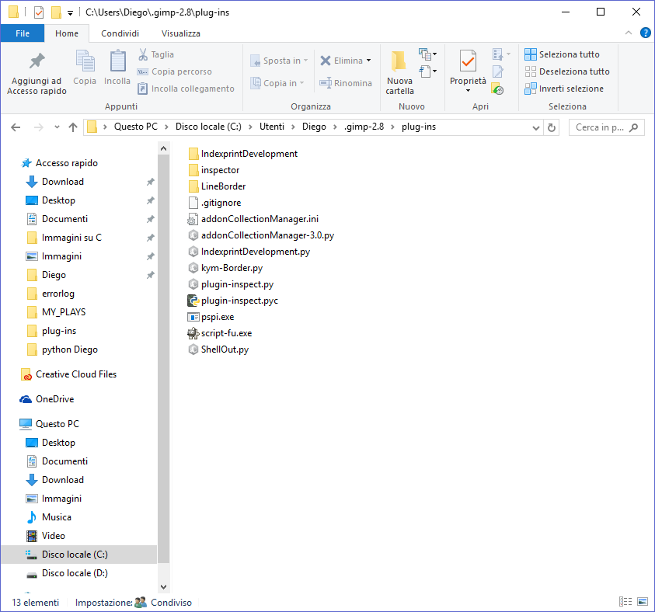The image size is (655, 612).
Task: Select the IndexprintDevelopment folder
Action: tap(242, 154)
